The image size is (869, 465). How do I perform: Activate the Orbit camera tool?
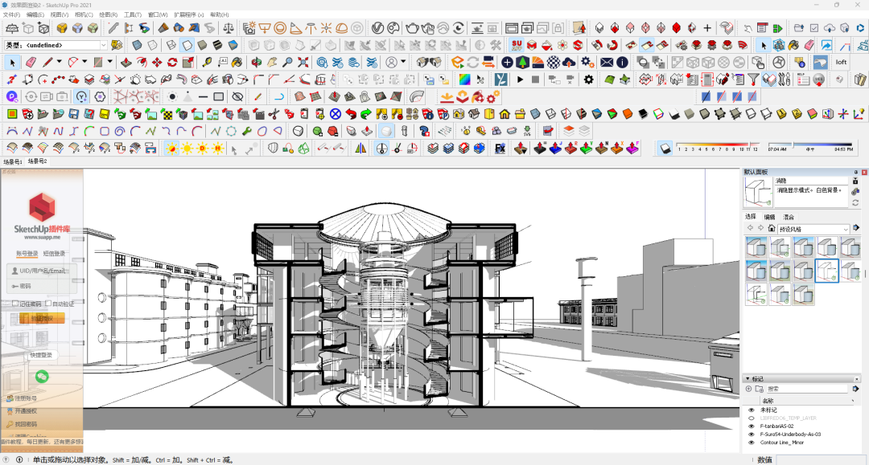point(256,63)
